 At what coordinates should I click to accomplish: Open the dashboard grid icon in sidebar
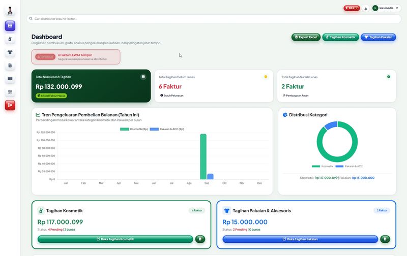[10, 26]
